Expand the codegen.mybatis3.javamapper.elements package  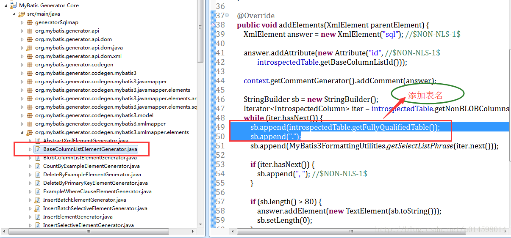pyautogui.click(x=22, y=90)
